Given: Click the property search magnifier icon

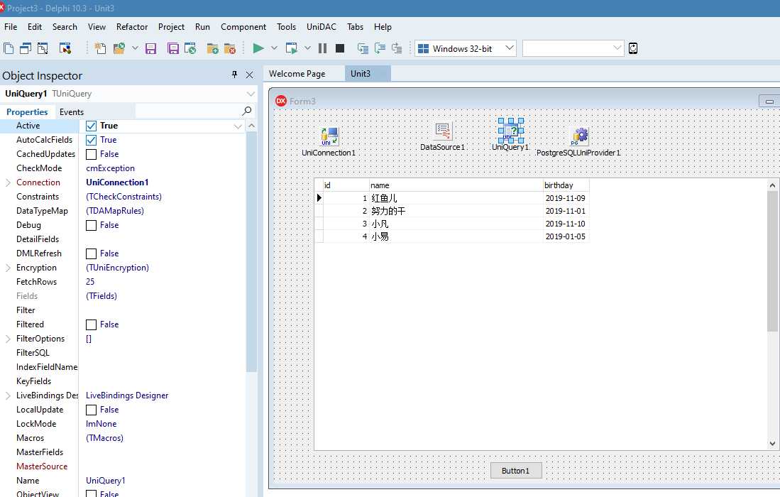Looking at the screenshot, I should click(247, 111).
